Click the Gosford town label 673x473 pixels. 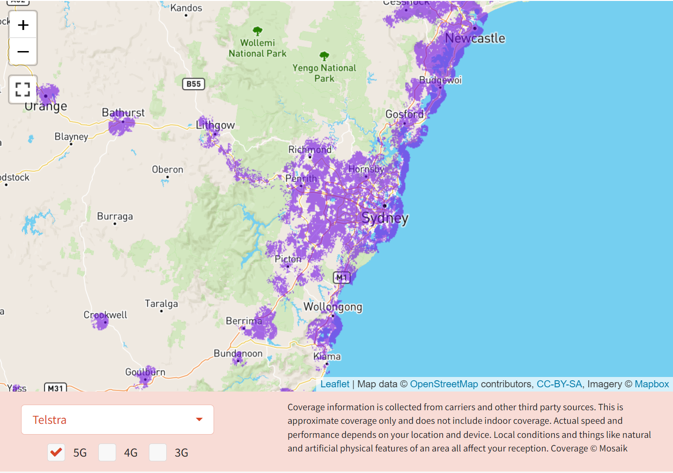(x=404, y=114)
